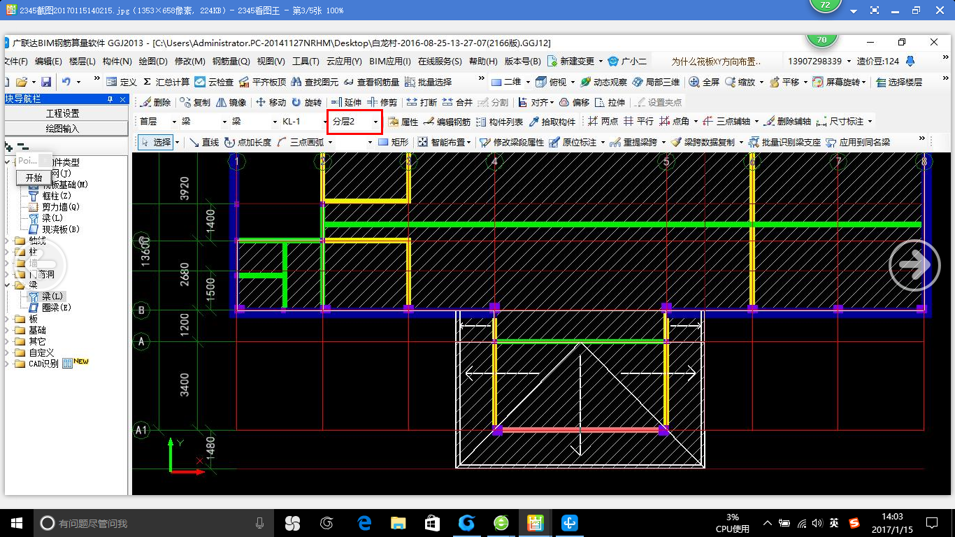The image size is (955, 537).
Task: Select the 直线 line drawing tool
Action: tap(203, 142)
